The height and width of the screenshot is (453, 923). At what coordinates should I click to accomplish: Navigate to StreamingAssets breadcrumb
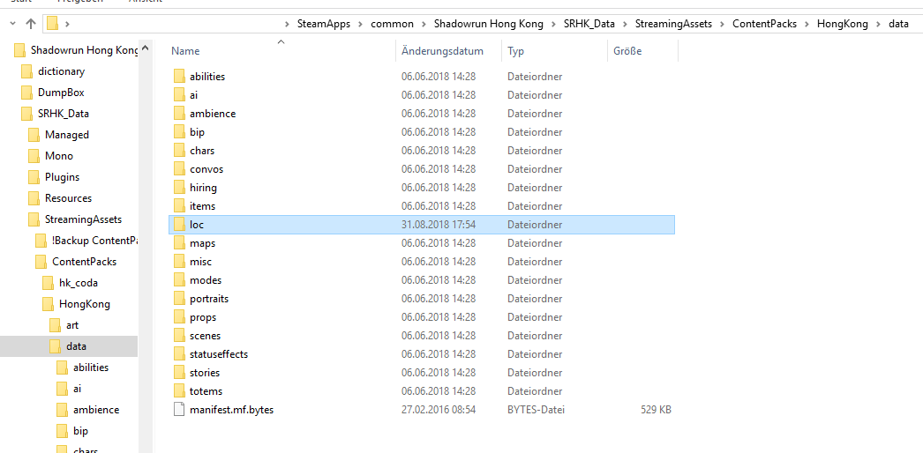pyautogui.click(x=673, y=24)
